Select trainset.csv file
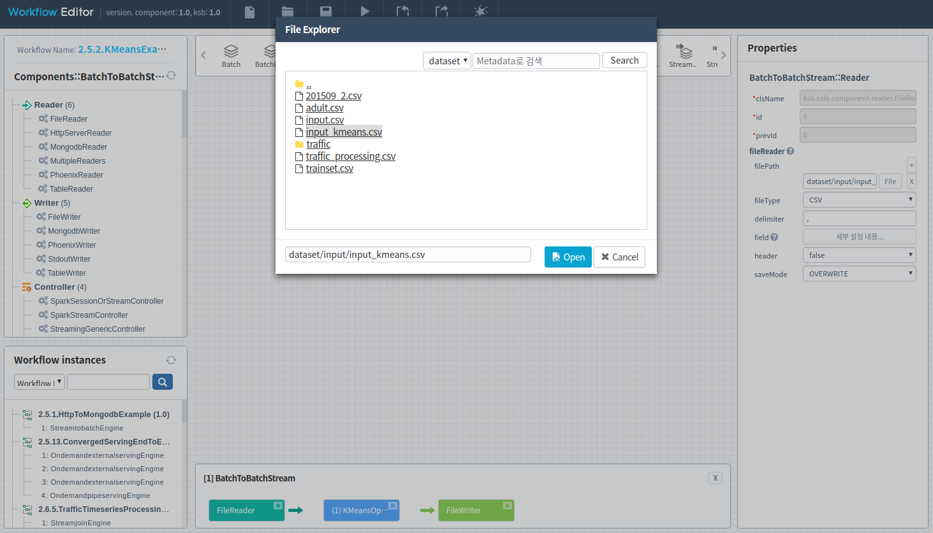 (x=329, y=169)
